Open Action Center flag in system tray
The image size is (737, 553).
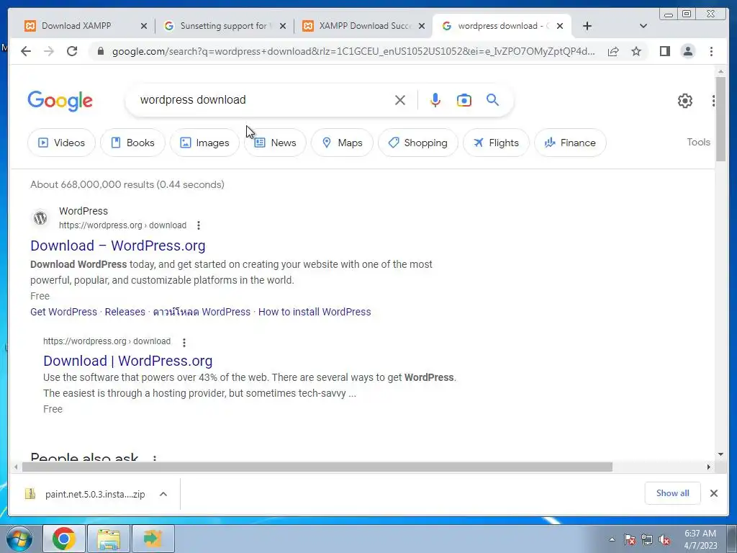click(x=629, y=540)
